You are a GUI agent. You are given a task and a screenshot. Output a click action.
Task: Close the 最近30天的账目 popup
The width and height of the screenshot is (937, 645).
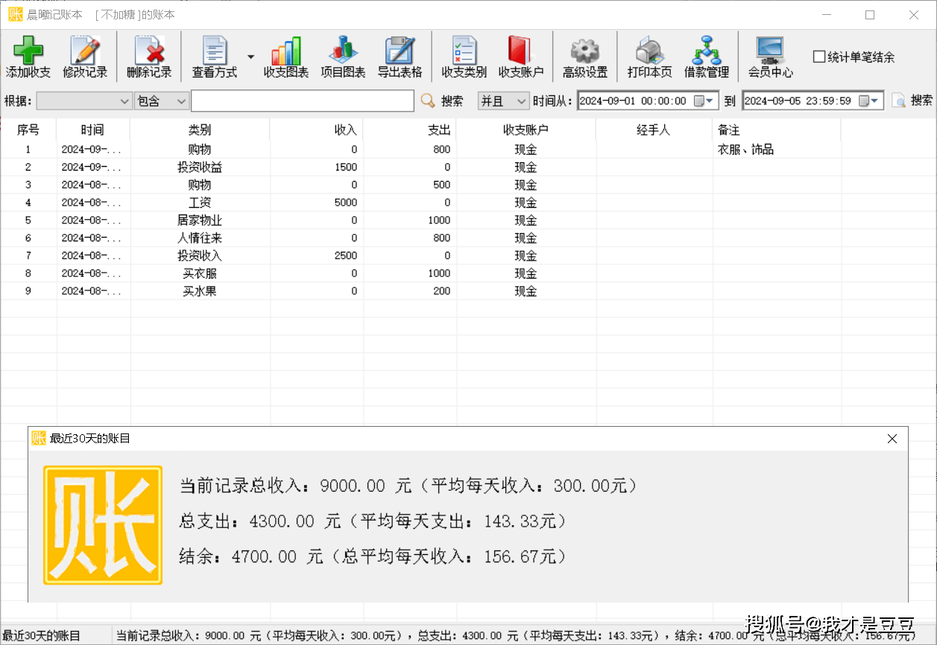(x=892, y=439)
